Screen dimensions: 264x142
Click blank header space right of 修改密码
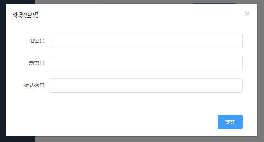(x=142, y=15)
